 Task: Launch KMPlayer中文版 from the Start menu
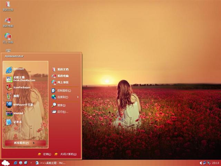coord(20,104)
